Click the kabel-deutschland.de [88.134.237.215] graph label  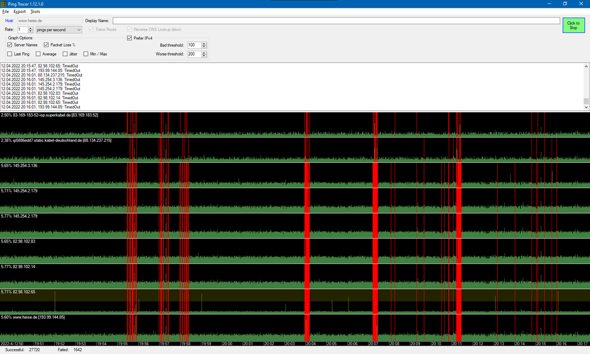56,140
